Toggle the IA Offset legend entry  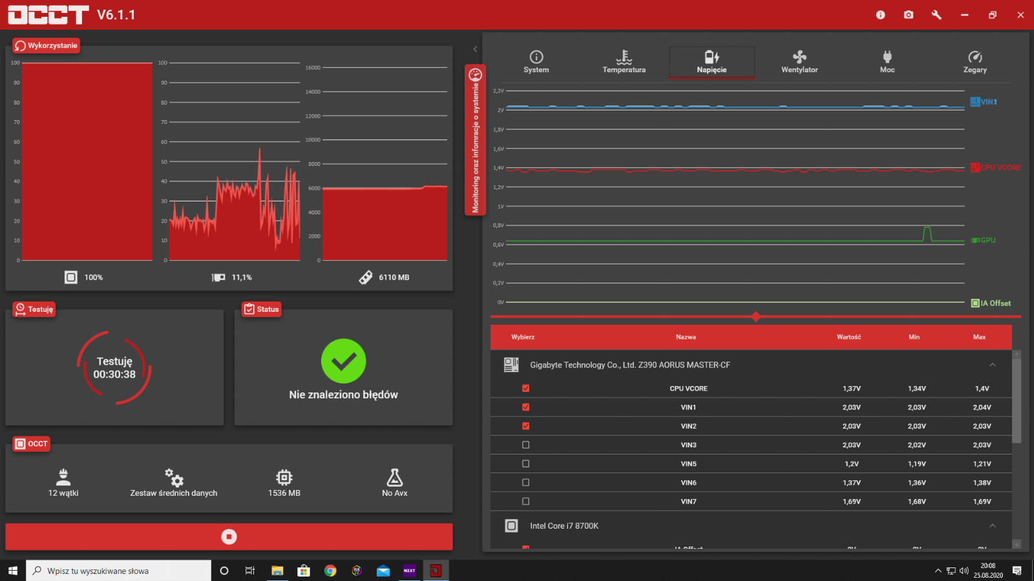coord(991,303)
